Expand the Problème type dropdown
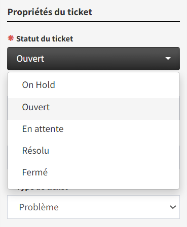The image size is (187, 227). 93,207
